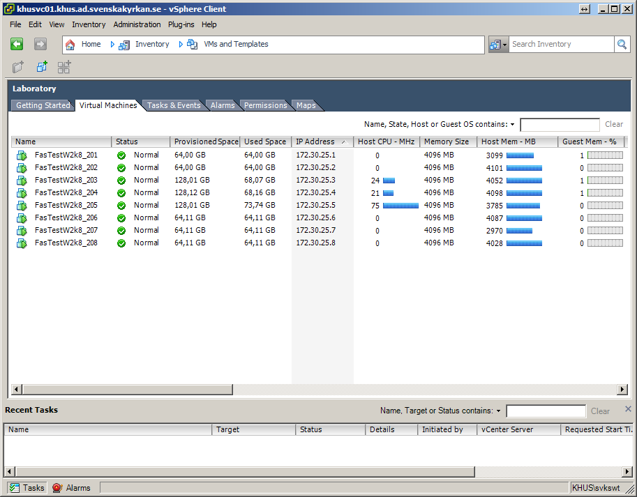
Task: Click the VMs and Templates breadcrumb icon
Action: coord(192,44)
